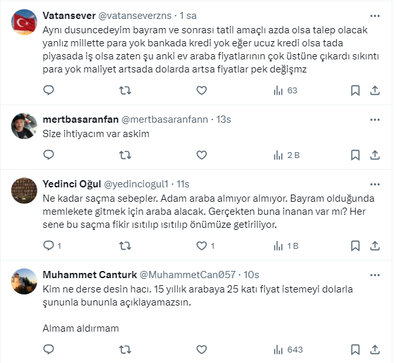Open Vatansever's profile picture
This screenshot has width=397, height=363.
click(x=25, y=24)
